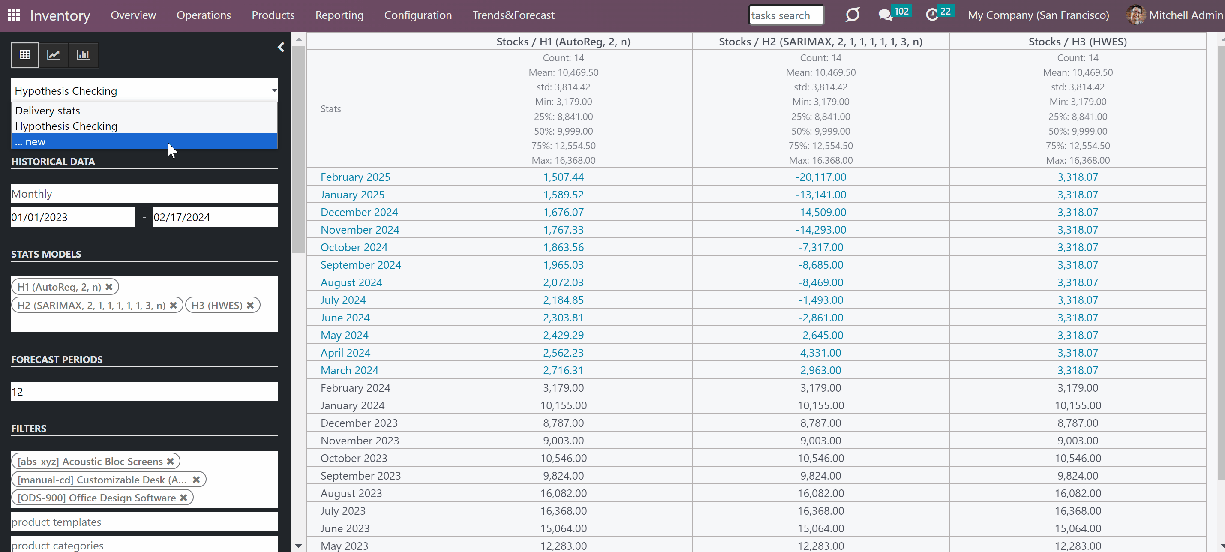The width and height of the screenshot is (1225, 552).
Task: Remove the Office Design Software filter tag
Action: pyautogui.click(x=183, y=498)
